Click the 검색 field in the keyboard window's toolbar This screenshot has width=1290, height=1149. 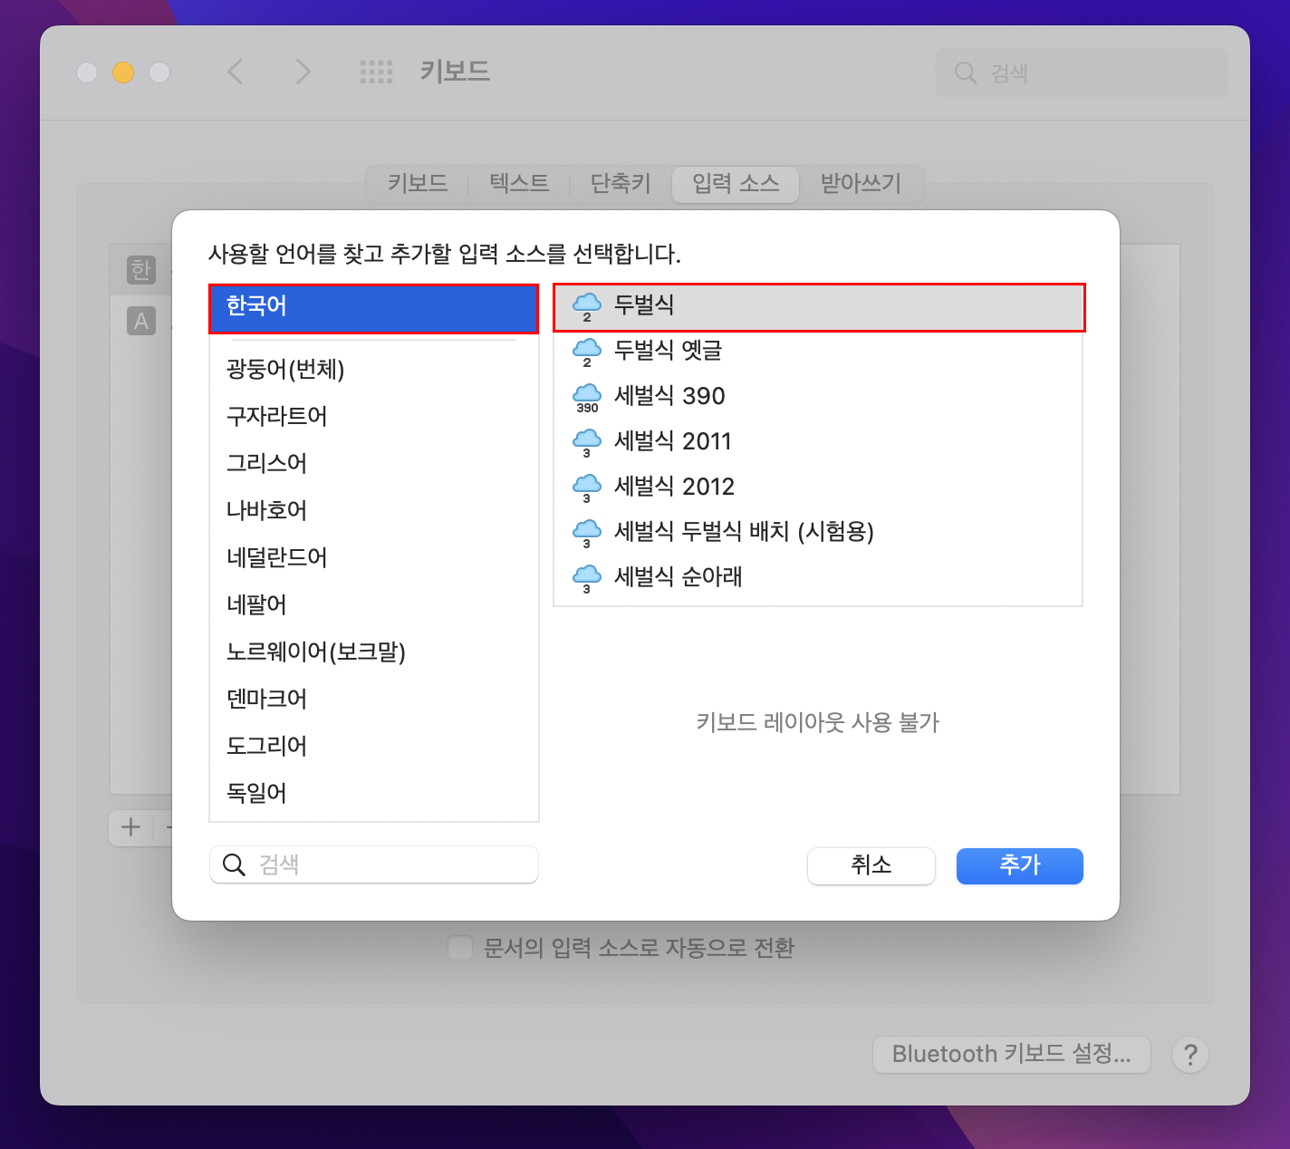pyautogui.click(x=1082, y=72)
